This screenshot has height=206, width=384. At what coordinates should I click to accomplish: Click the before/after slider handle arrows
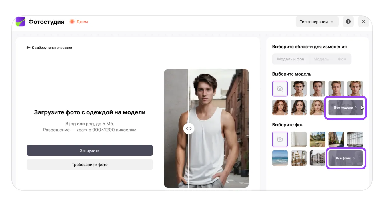point(189,128)
